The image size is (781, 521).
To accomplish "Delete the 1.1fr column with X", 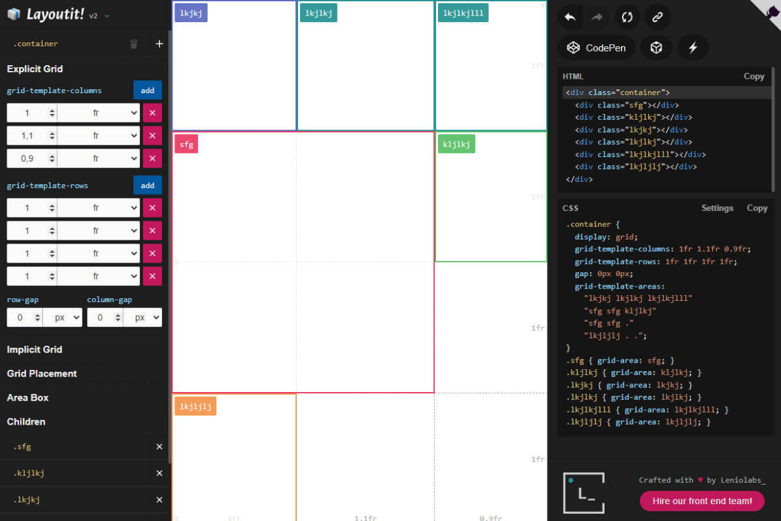I will pos(152,135).
